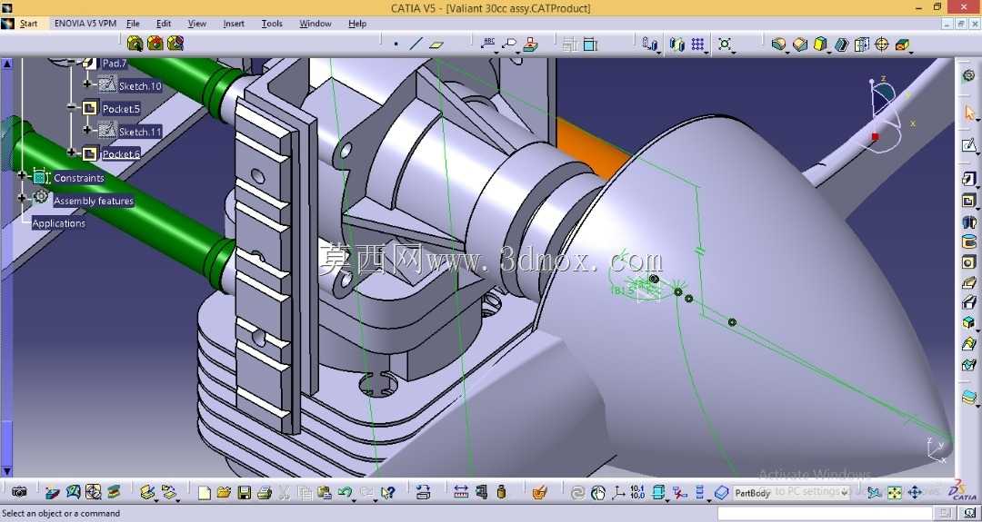Viewport: 982px width, 522px height.
Task: Select Constraints in the tree
Action: [x=79, y=178]
